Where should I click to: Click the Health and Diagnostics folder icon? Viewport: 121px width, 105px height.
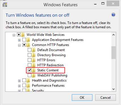(x=28, y=80)
